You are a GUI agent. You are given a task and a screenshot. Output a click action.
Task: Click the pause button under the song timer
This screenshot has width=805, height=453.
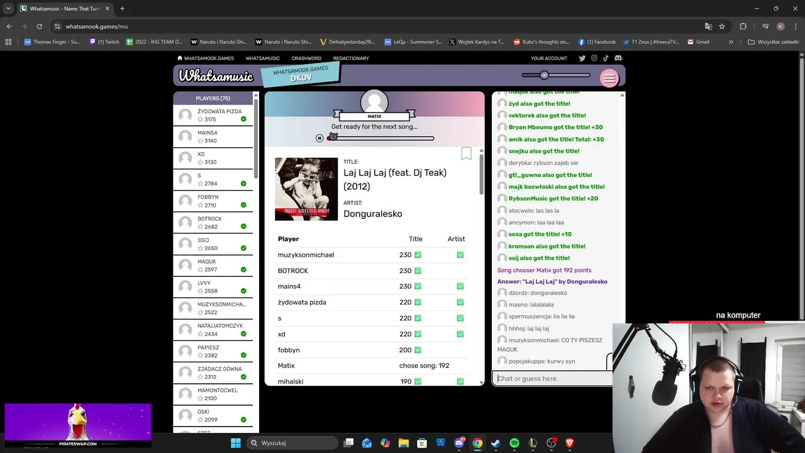(319, 138)
